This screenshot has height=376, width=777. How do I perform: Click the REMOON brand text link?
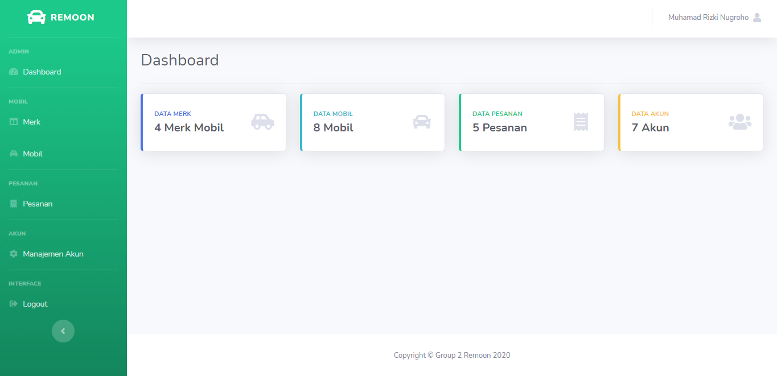72,18
